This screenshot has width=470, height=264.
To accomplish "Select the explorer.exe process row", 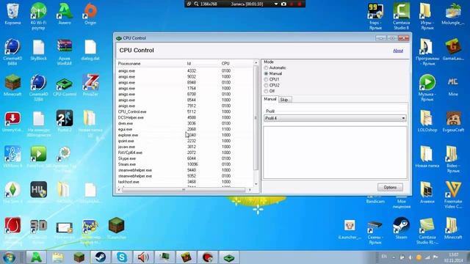I will tap(185, 135).
